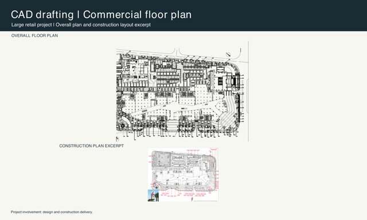Select the 'CONSTRUCTION PLAN EXCERPT' heading
Image resolution: width=367 pixels, height=220 pixels.
pyautogui.click(x=92, y=146)
